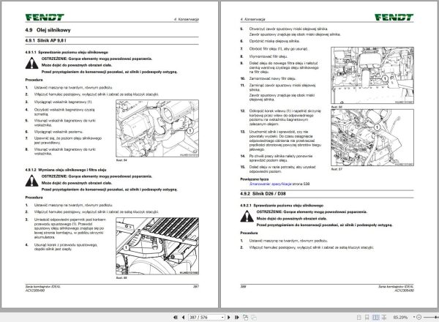The width and height of the screenshot is (439, 322).
Task: Zoom out with the minus button
Action: pyautogui.click(x=419, y=317)
